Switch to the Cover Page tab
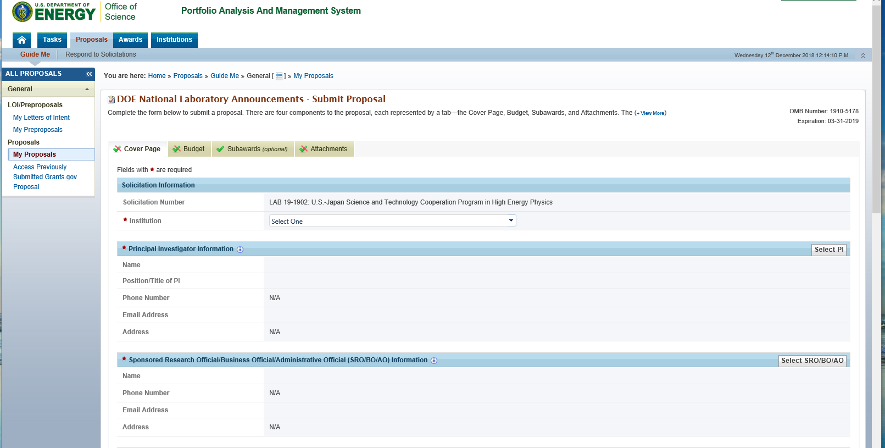The image size is (885, 448). point(137,149)
